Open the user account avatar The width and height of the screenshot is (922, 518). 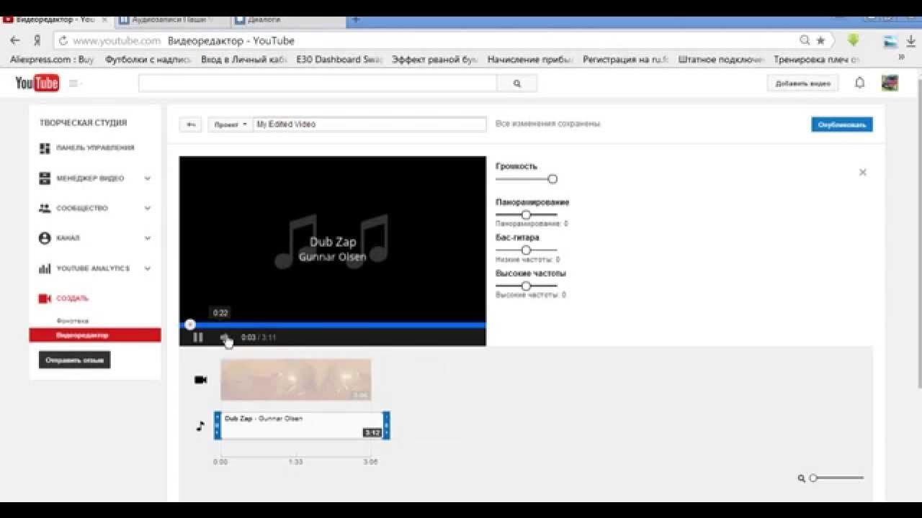890,83
